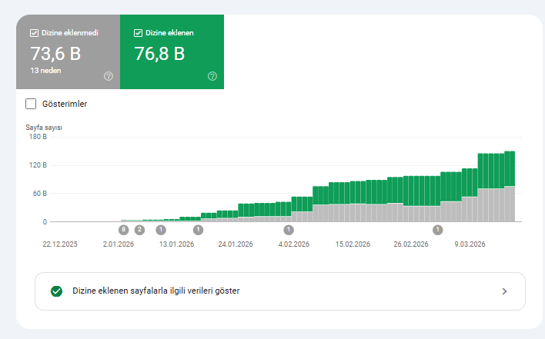Select the gray 73,6 B not indexed card
This screenshot has height=339, width=545.
68,52
